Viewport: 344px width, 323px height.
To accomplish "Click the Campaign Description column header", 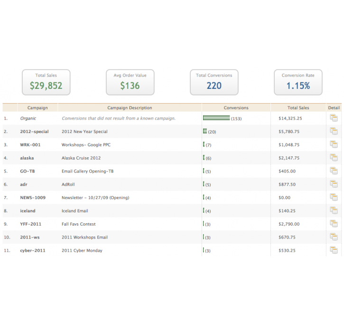I will click(x=130, y=108).
